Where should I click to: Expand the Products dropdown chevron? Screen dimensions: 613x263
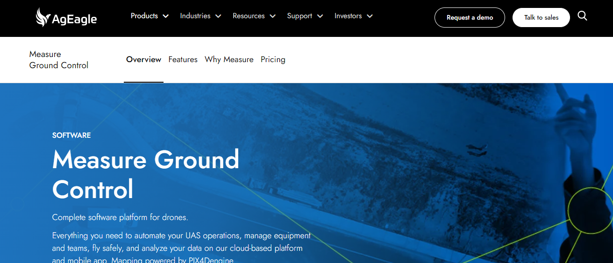[165, 16]
